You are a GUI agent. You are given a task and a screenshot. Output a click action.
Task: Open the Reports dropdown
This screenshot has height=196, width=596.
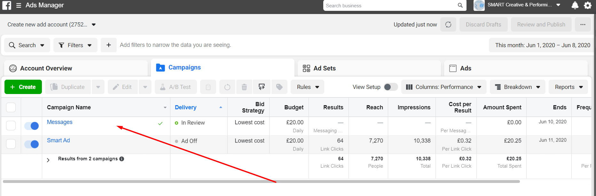(x=568, y=87)
